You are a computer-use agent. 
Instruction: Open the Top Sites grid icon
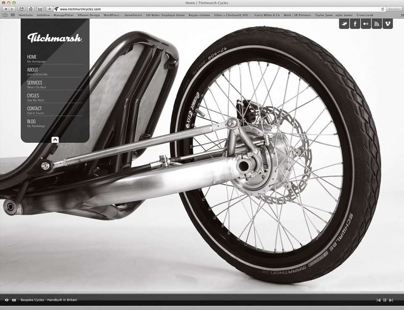[13, 15]
